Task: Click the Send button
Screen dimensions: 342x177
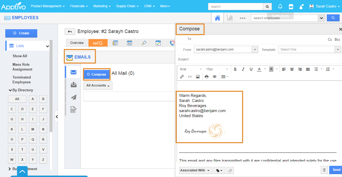Action: [336, 170]
